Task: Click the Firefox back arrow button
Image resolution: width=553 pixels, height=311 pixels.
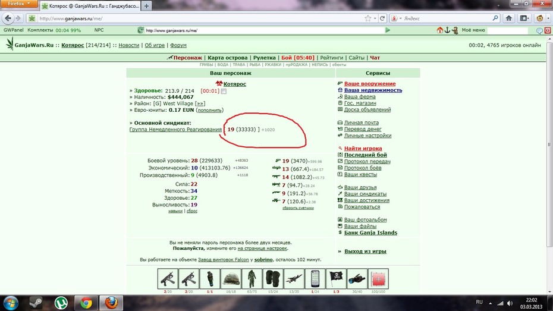Action: [x=8, y=18]
